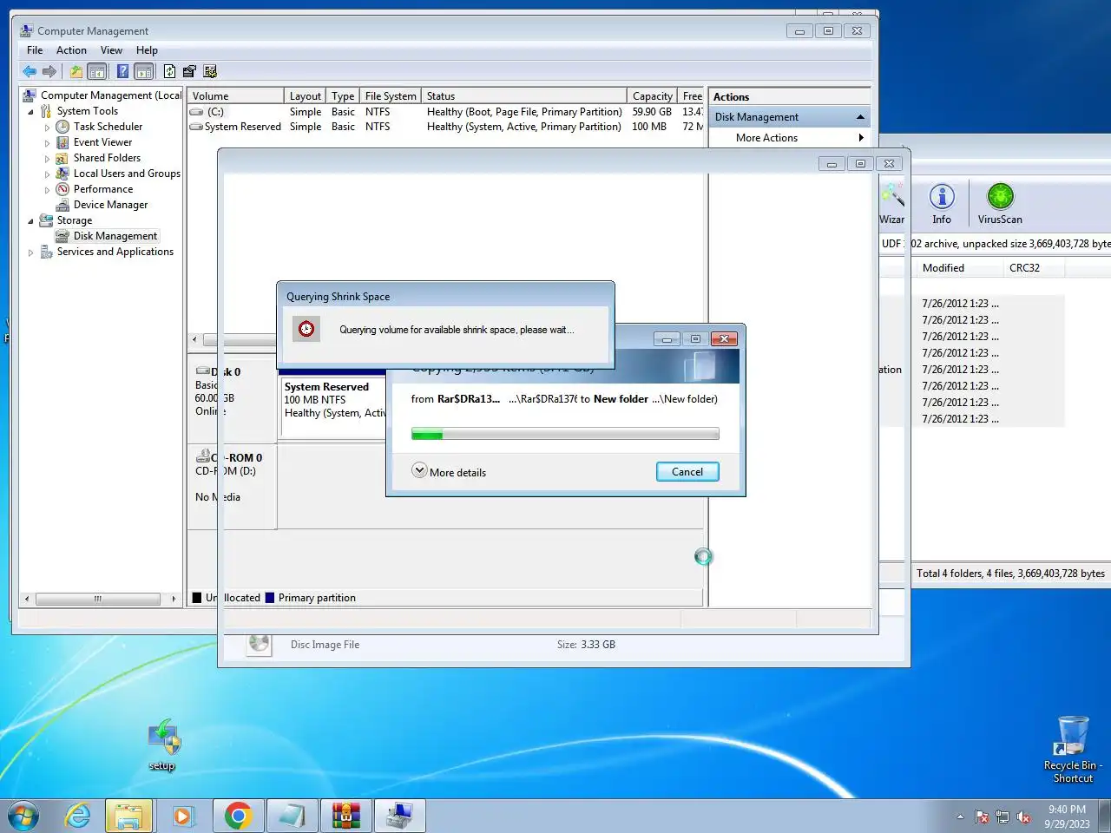Select the Storage node
Image resolution: width=1111 pixels, height=833 pixels.
(74, 220)
